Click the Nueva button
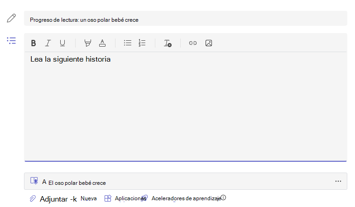Viewport: 355px width, 207px height. pos(89,198)
